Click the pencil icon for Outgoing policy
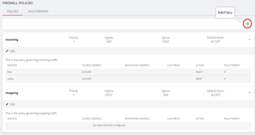Screen dimensions: 255x135 click(x=7, y=104)
